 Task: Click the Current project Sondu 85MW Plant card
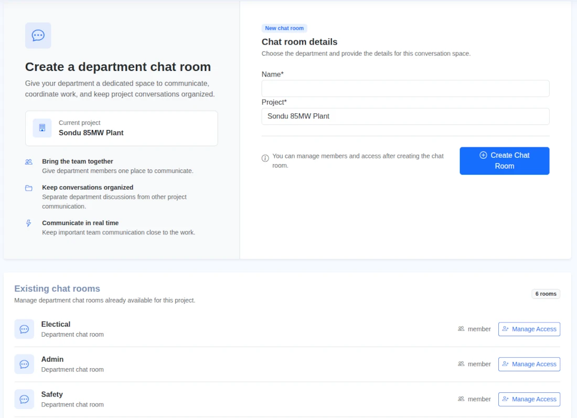(x=122, y=128)
